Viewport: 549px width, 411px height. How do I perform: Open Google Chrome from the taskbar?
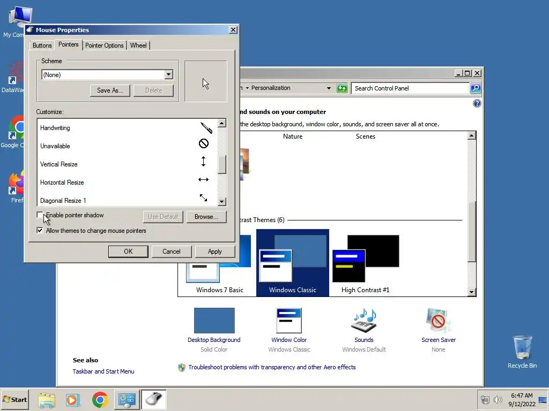click(100, 400)
